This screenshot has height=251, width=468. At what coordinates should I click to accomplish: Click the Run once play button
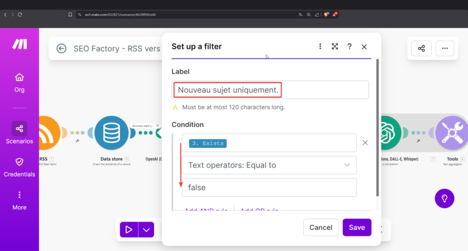(128, 230)
